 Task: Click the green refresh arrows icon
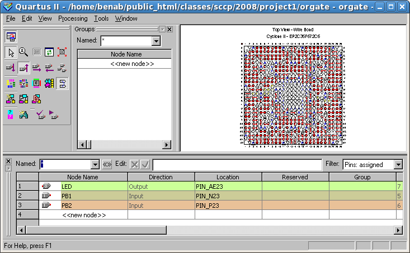[49, 52]
